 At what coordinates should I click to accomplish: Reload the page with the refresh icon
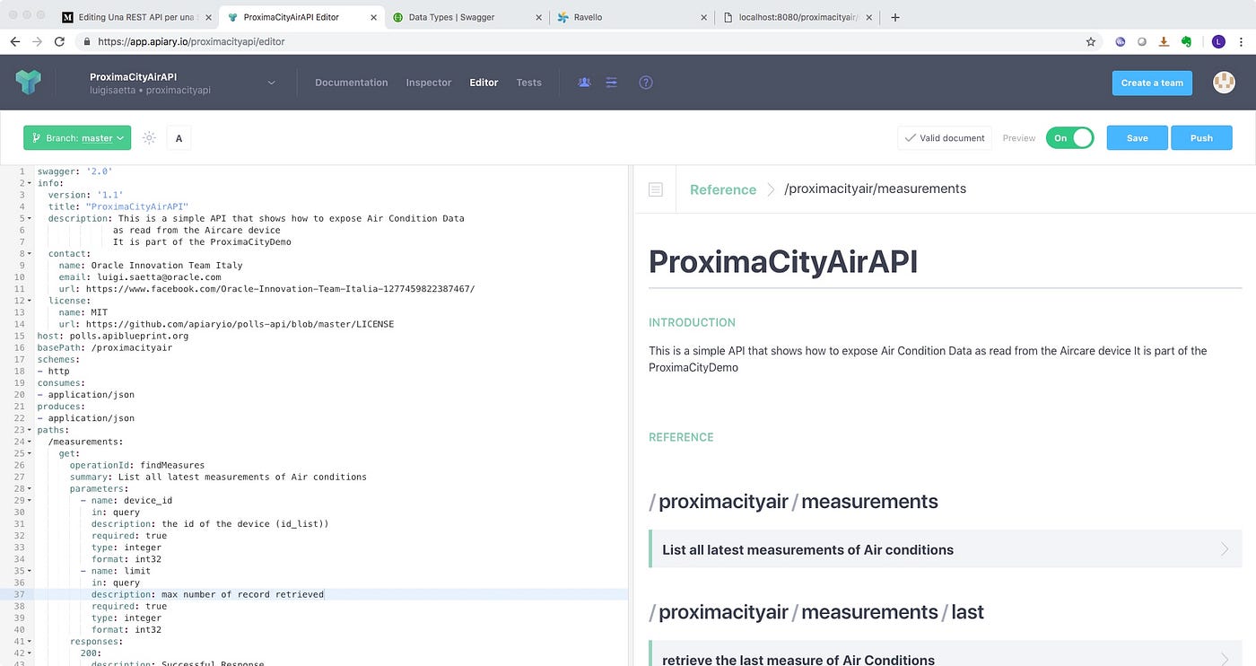[59, 41]
